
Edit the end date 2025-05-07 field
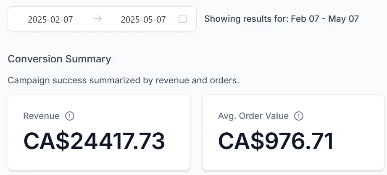(143, 19)
